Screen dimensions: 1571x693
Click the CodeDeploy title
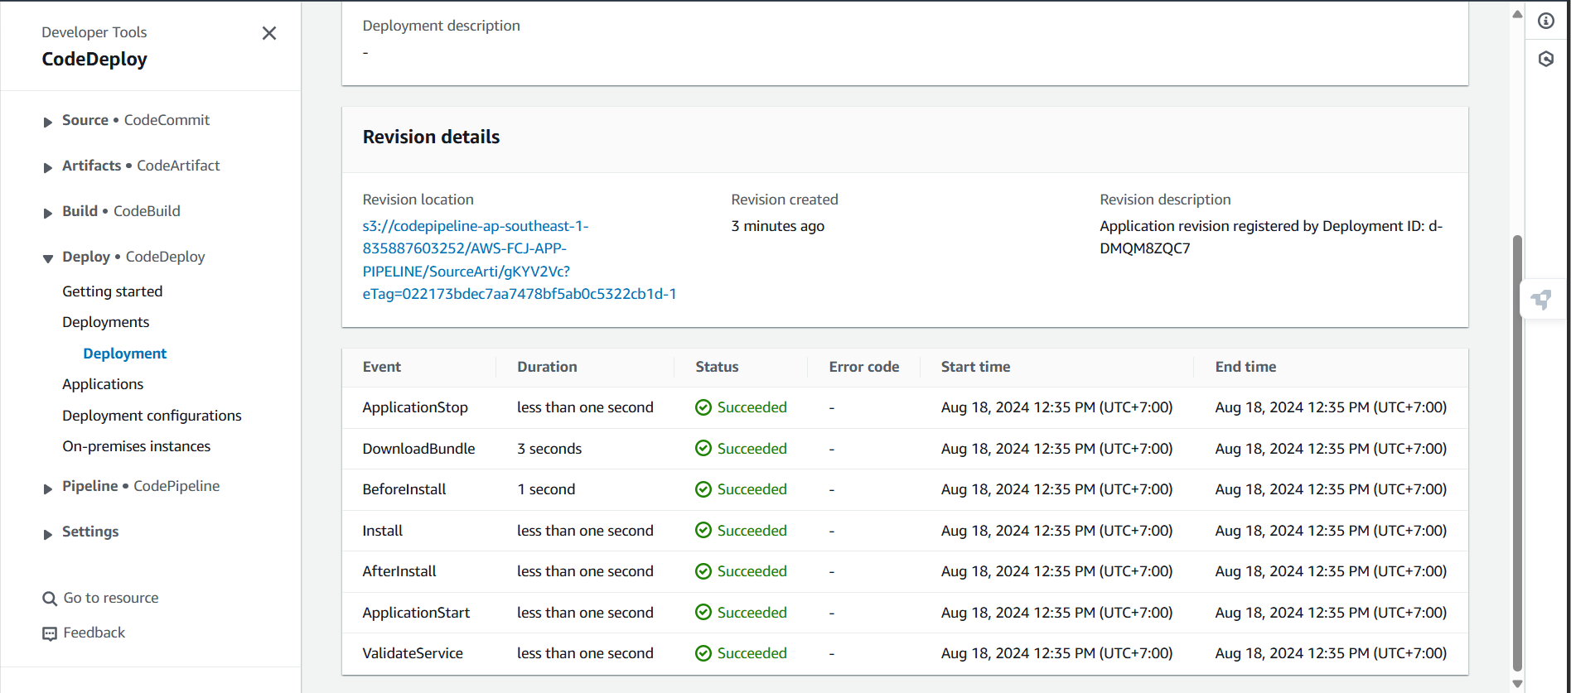point(94,60)
